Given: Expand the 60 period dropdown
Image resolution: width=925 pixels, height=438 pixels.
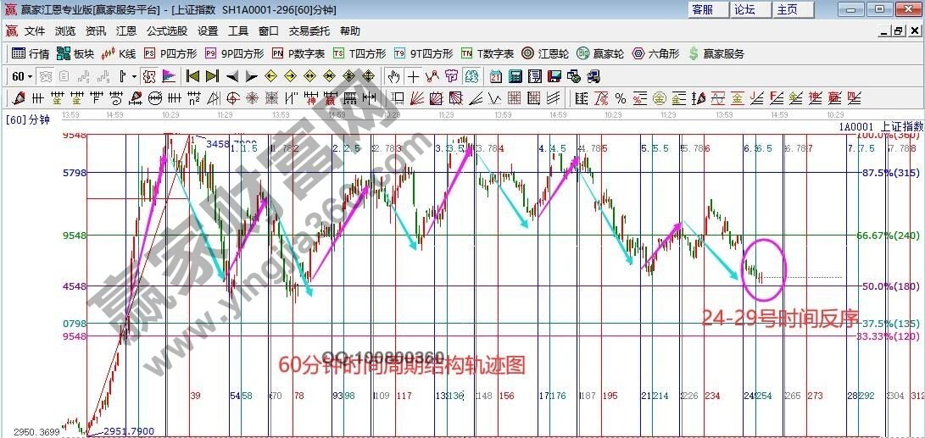Looking at the screenshot, I should [23, 76].
